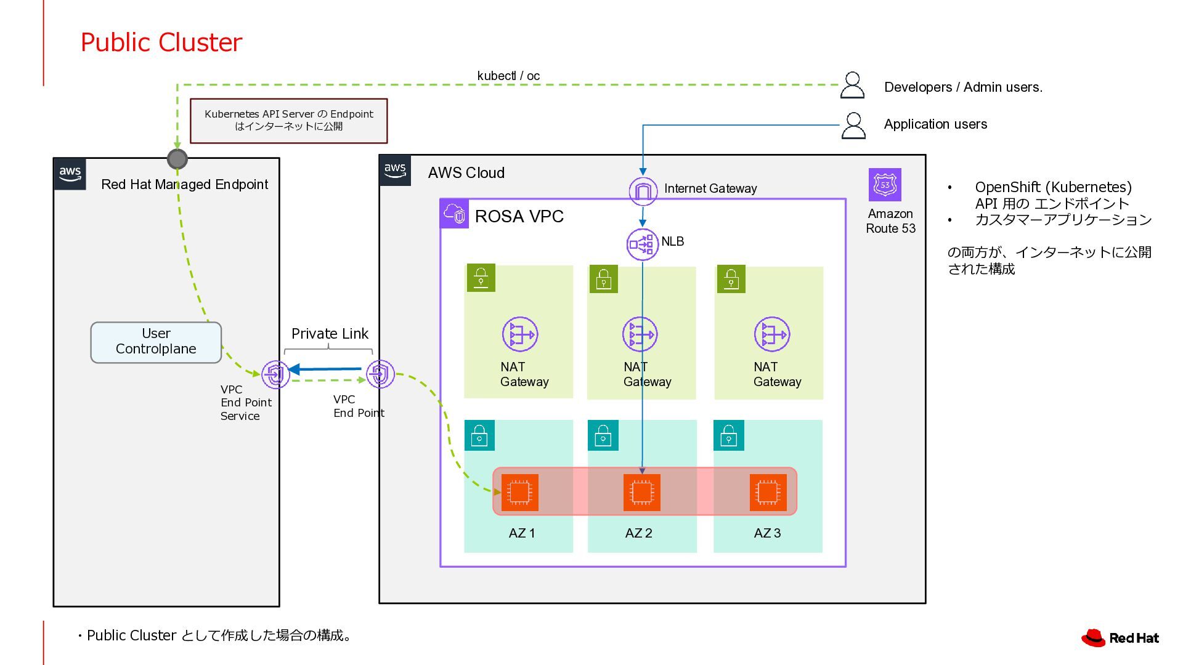Click the AWS logo on the AWS Cloud box

pyautogui.click(x=395, y=170)
